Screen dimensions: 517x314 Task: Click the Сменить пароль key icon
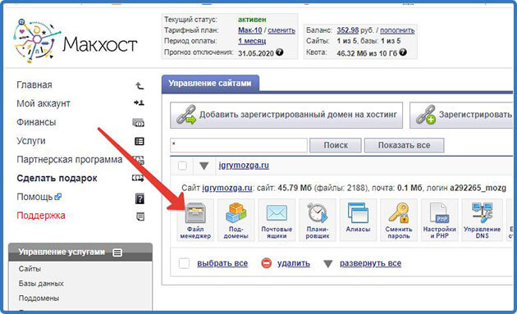click(x=399, y=220)
